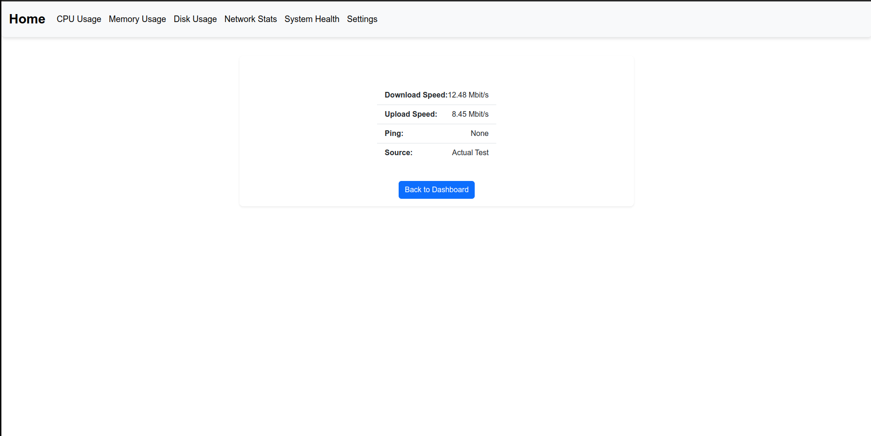Screen dimensions: 871x436
Task: Select Network Stats nav item
Action: pos(251,19)
